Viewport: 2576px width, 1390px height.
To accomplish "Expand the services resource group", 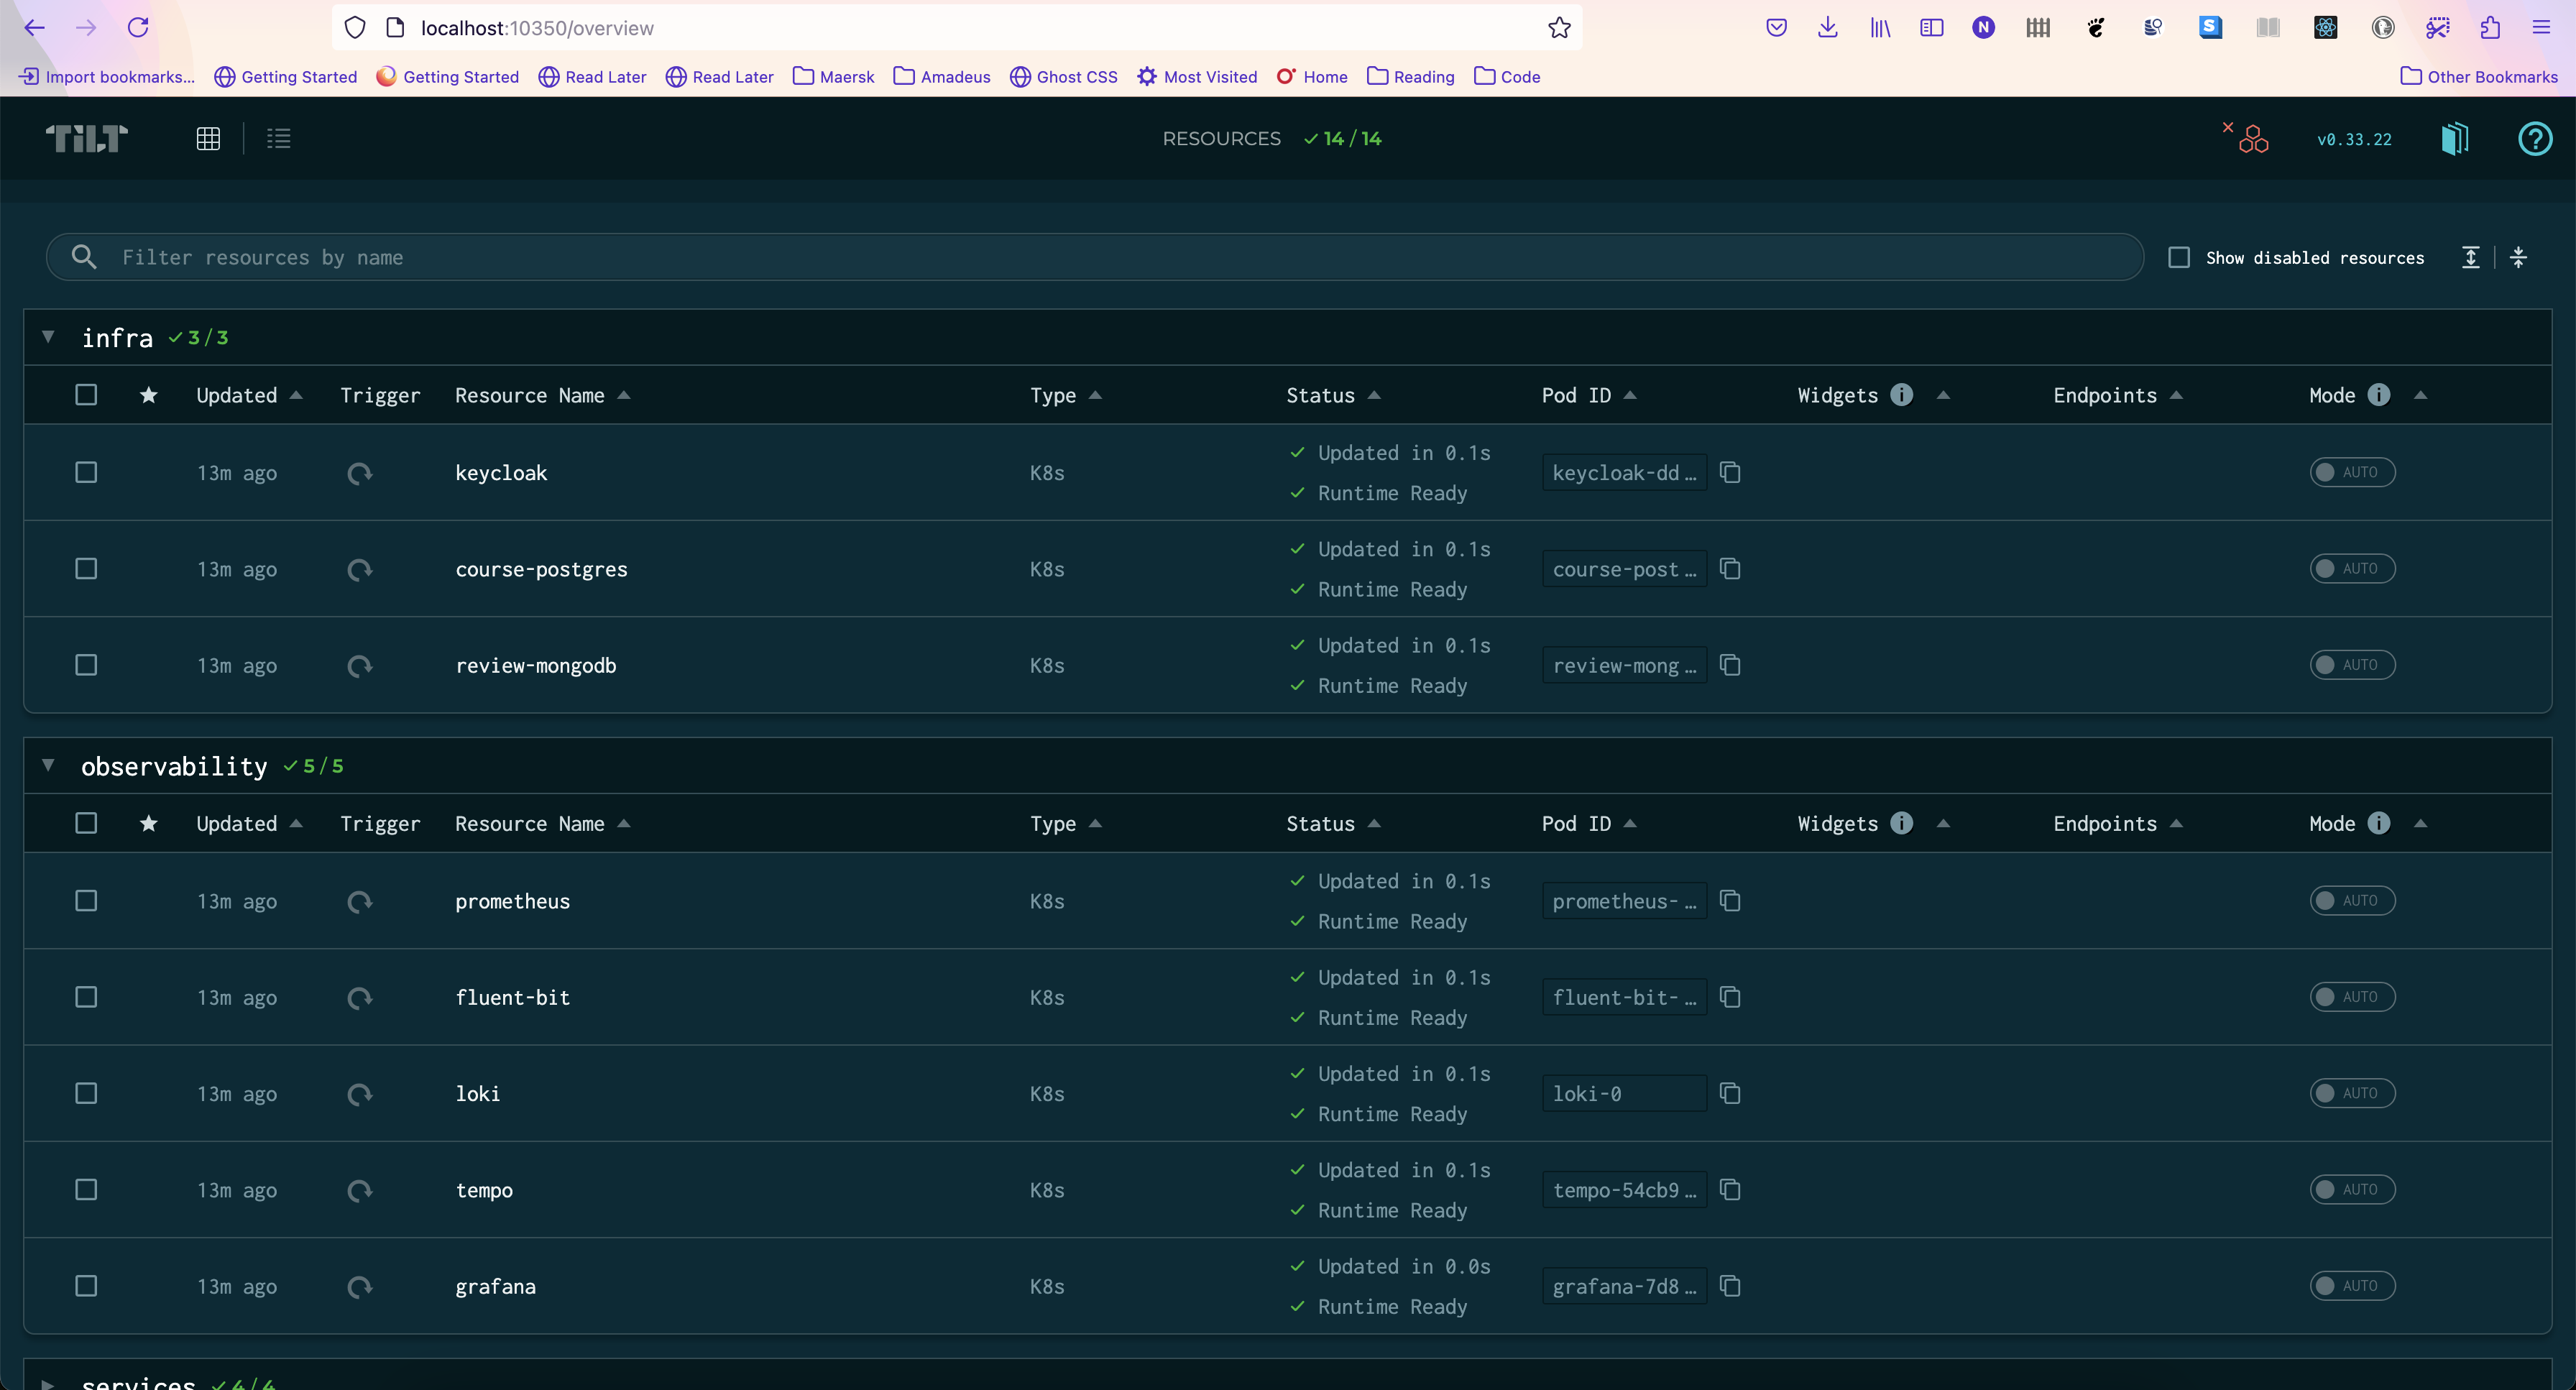I will (x=48, y=1383).
